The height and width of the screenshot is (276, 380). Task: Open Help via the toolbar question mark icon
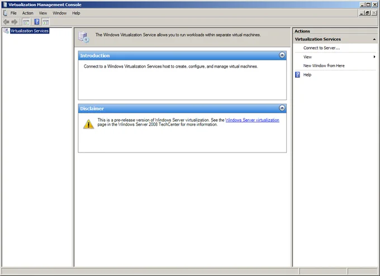tap(37, 22)
